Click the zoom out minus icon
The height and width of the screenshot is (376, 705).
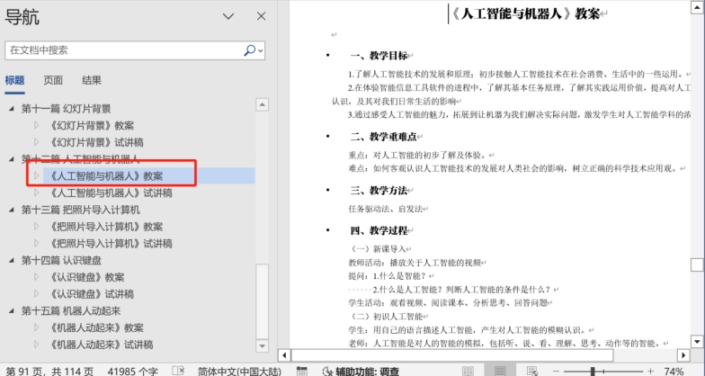tap(557, 371)
